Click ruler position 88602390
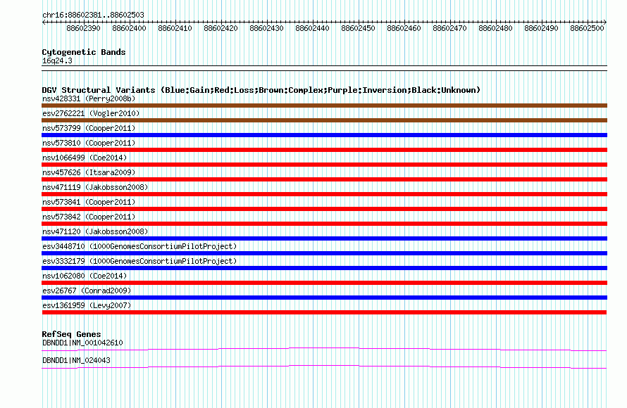Viewport: 627px width, 408px height. pyautogui.click(x=84, y=28)
